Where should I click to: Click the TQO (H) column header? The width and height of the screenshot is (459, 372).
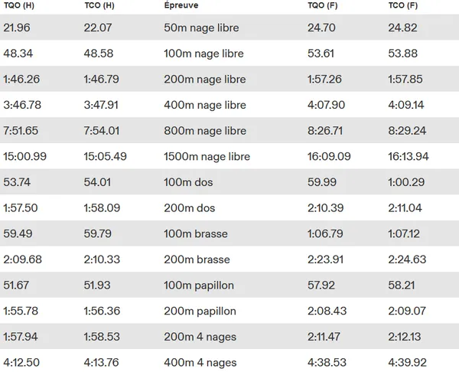(x=19, y=5)
